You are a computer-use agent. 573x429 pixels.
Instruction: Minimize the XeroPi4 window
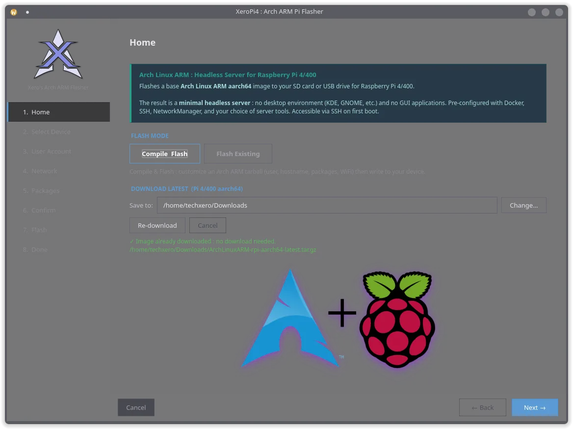[x=532, y=12]
